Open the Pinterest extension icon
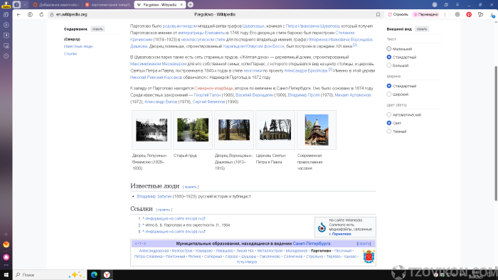This screenshot has width=498, height=280. tap(469, 15)
